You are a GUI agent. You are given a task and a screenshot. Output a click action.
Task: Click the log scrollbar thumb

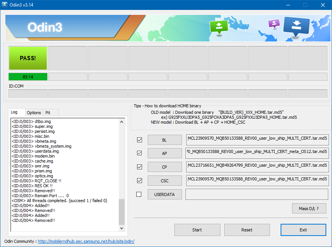pyautogui.click(x=121, y=212)
